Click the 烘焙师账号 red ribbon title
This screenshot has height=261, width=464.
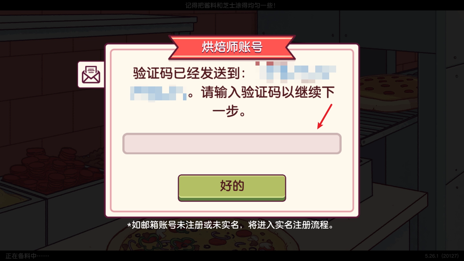coord(232,47)
